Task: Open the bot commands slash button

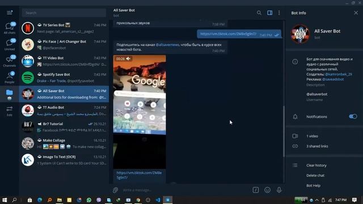Action: coord(256,190)
